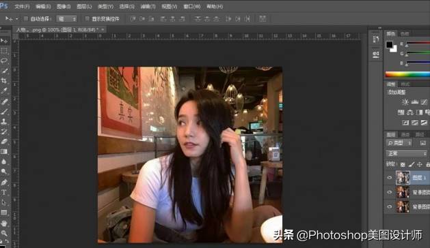
Task: Select the Rectangular Marquee tool
Action: [4, 51]
